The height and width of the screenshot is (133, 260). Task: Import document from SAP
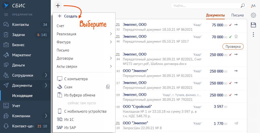click(70, 127)
